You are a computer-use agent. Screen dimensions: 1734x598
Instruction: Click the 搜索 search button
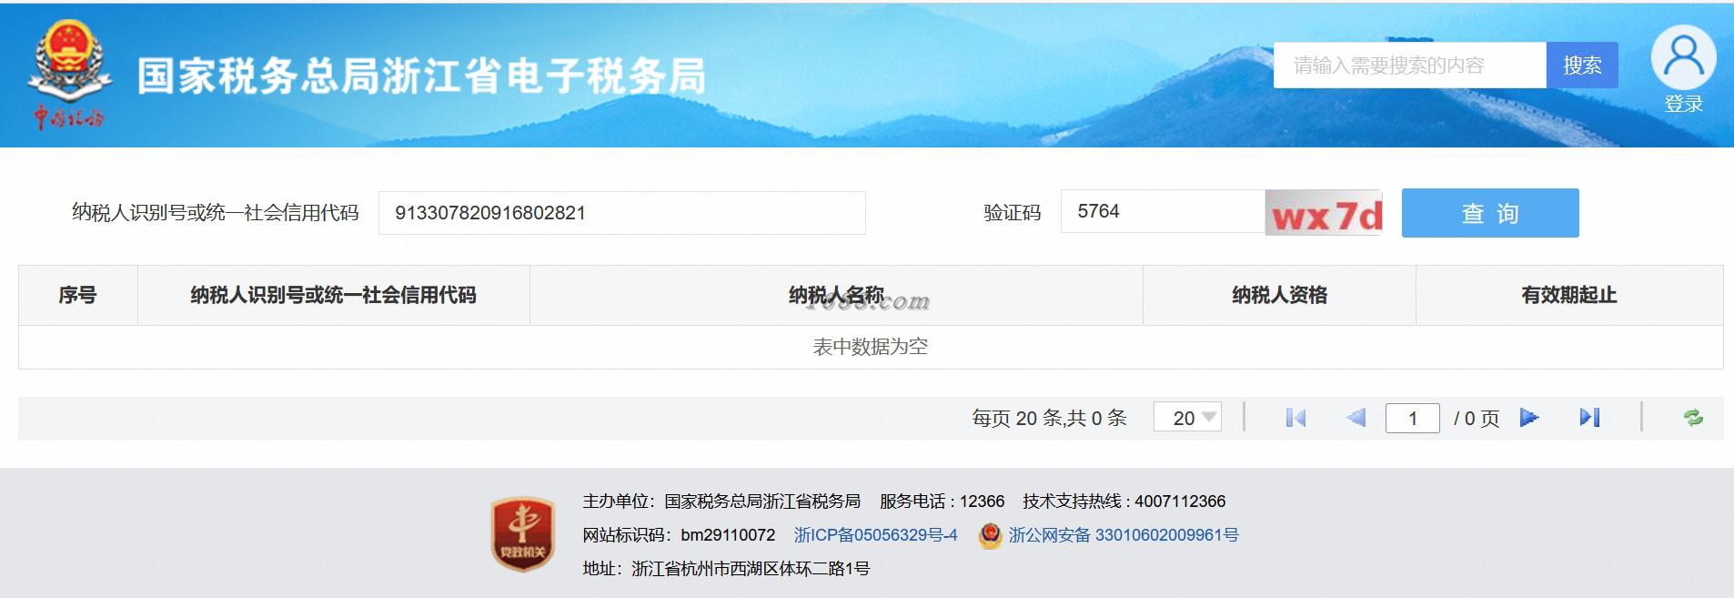click(x=1582, y=66)
